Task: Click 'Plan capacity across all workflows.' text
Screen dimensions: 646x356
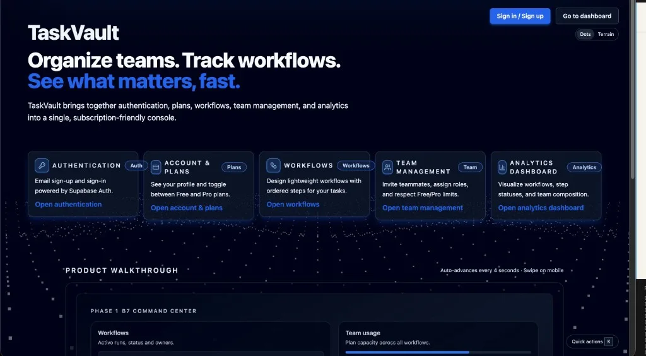Action: click(388, 342)
